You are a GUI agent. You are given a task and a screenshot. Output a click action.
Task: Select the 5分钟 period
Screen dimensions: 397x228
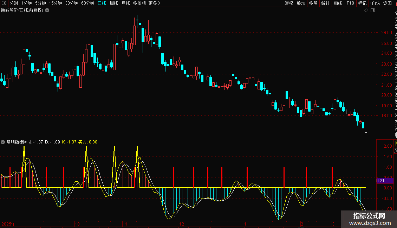click(40, 3)
